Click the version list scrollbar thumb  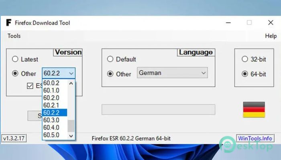tap(71, 126)
